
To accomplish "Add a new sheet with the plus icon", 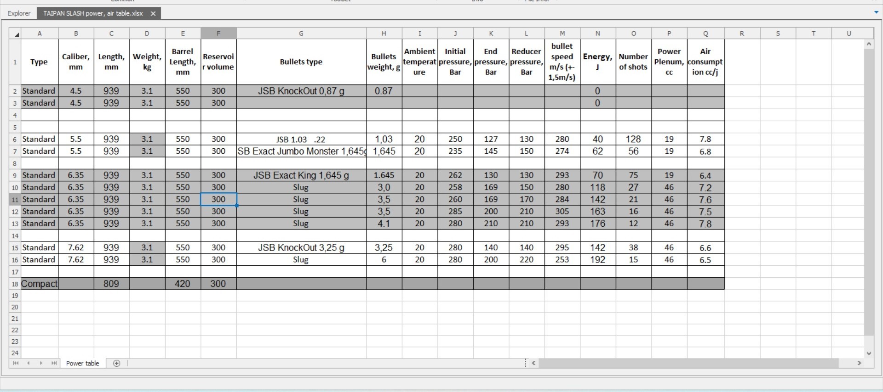I will [117, 363].
